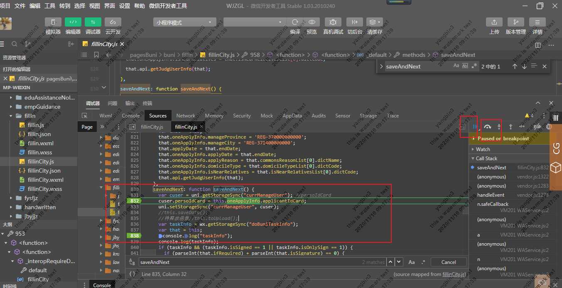Switch to the Storage devtools tab
The image size is (562, 288).
click(368, 116)
